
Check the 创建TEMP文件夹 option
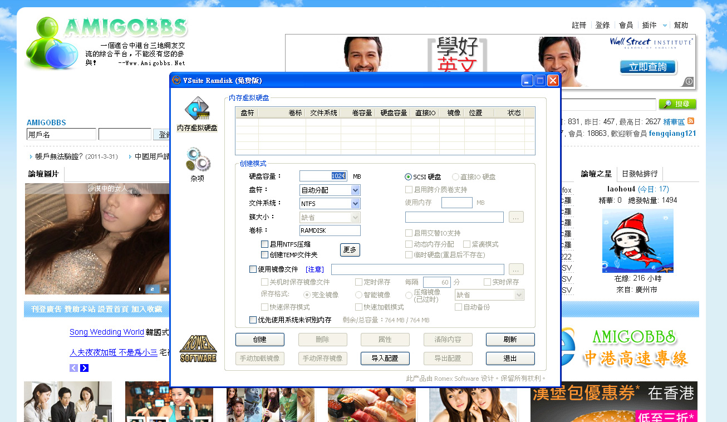[x=264, y=255]
